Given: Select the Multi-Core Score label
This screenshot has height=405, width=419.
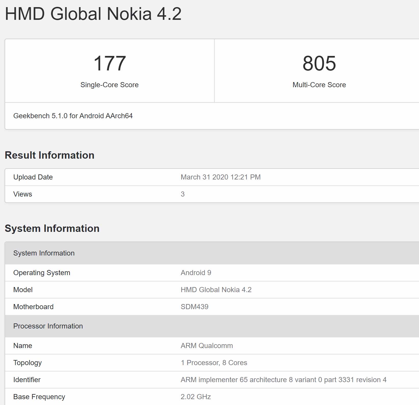Looking at the screenshot, I should [x=319, y=85].
